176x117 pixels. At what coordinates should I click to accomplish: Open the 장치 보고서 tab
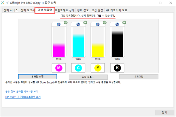point(27,10)
